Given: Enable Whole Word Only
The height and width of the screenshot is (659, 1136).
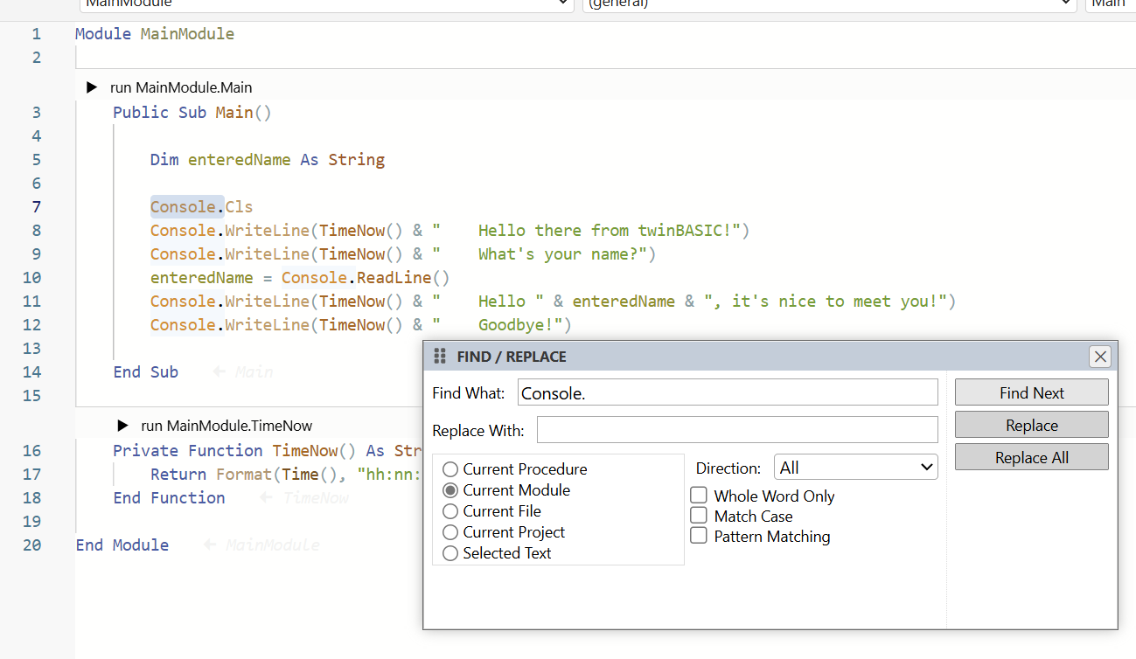Looking at the screenshot, I should (699, 495).
